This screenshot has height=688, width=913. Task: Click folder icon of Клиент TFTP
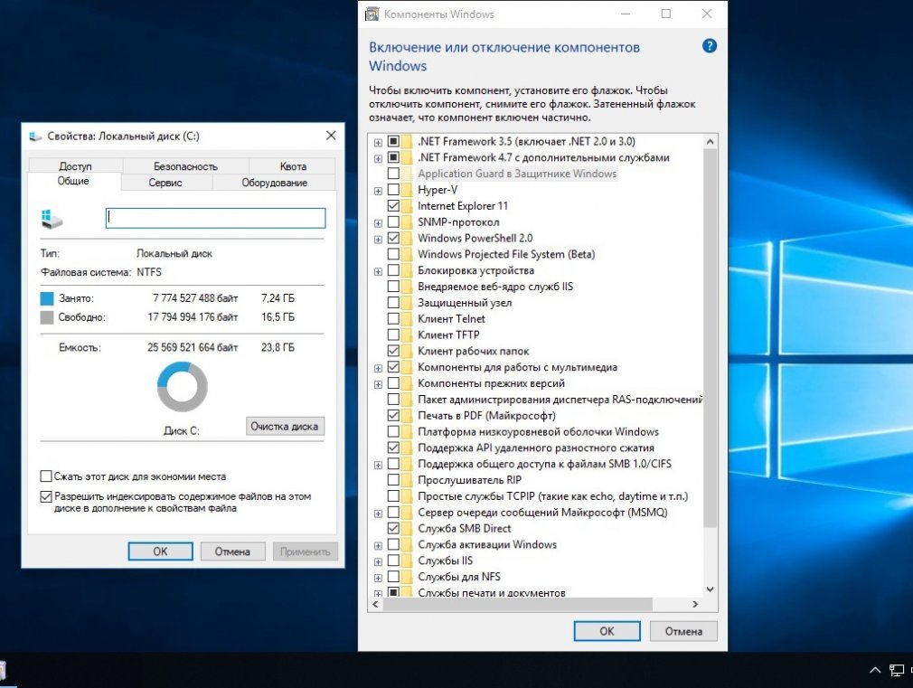407,335
